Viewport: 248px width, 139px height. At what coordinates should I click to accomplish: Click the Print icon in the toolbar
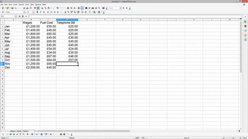[28, 8]
